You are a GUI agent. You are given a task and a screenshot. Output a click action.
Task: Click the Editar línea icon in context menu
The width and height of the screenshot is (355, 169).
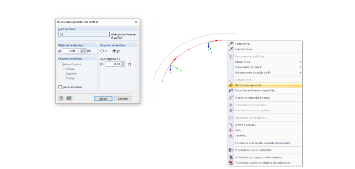tap(231, 44)
